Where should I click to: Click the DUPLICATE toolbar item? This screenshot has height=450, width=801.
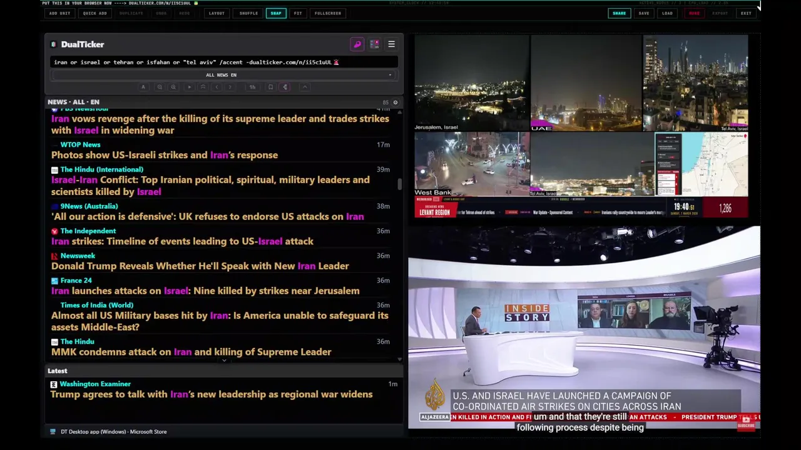tap(131, 13)
